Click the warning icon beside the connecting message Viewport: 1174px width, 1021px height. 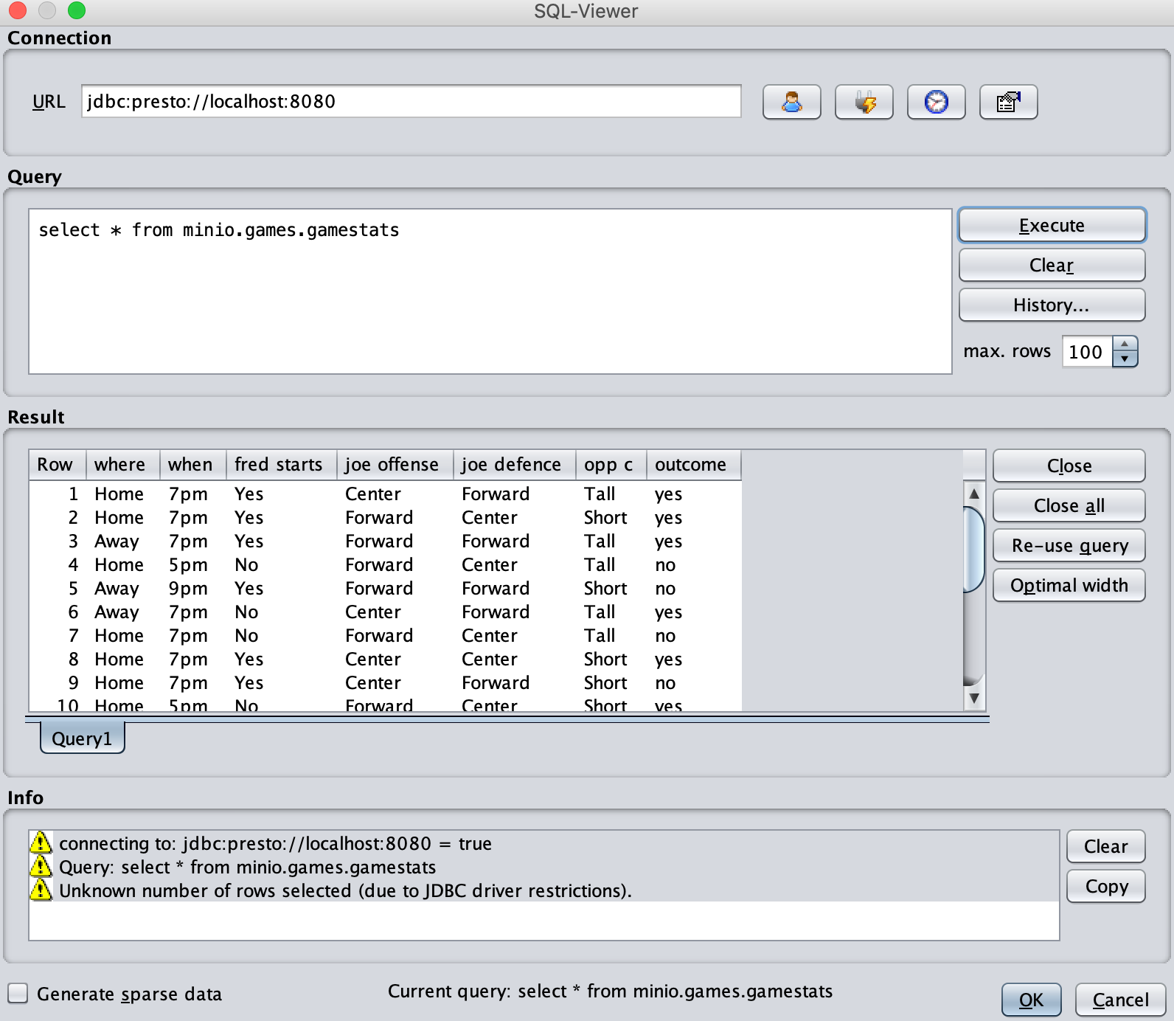[x=41, y=842]
